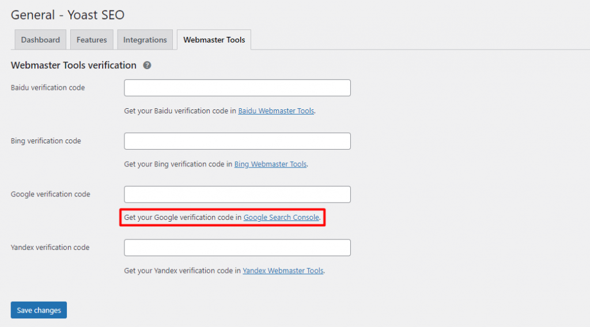Open the Yandex Webmaster Tools link
Screen dimensions: 590x327
click(x=283, y=271)
